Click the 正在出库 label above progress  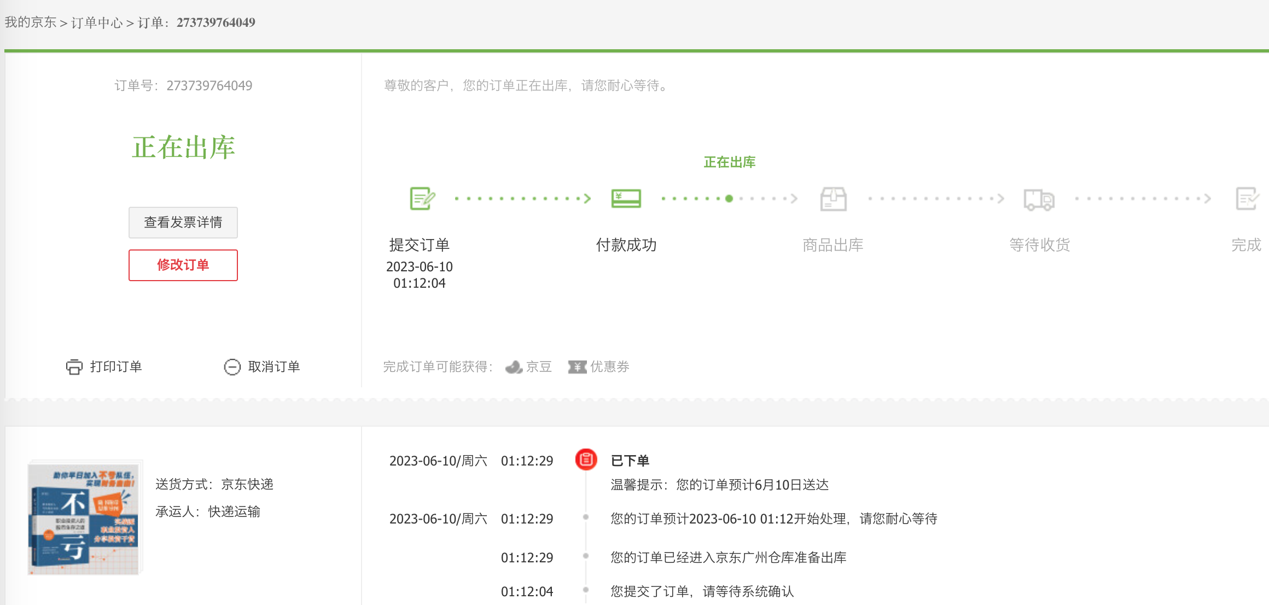point(729,162)
